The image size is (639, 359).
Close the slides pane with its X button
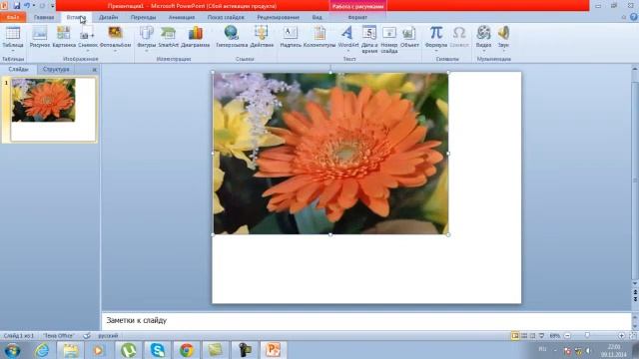pyautogui.click(x=94, y=70)
